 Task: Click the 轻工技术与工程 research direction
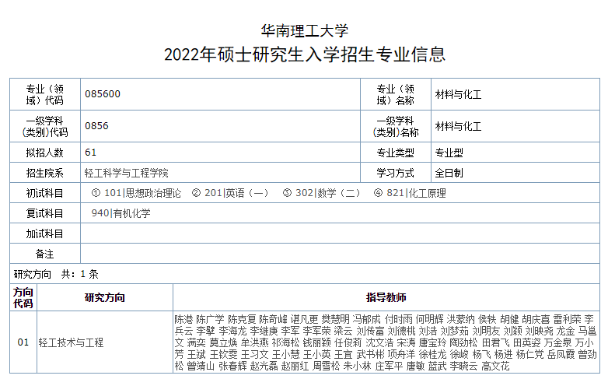coord(71,342)
